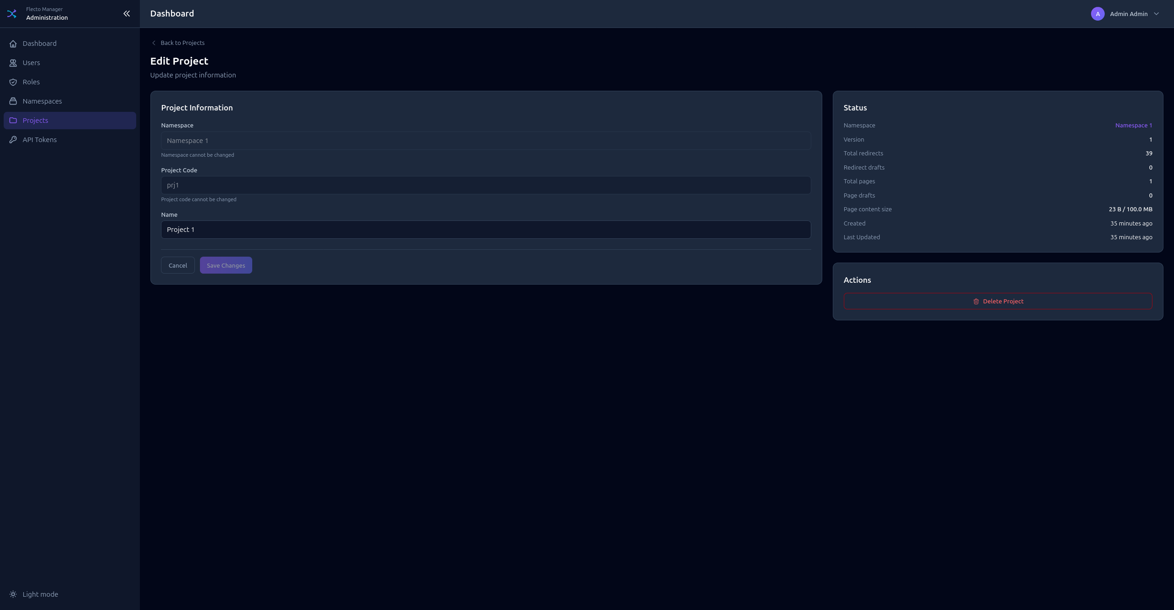
Task: Click the Roles shield icon
Action: [x=13, y=82]
